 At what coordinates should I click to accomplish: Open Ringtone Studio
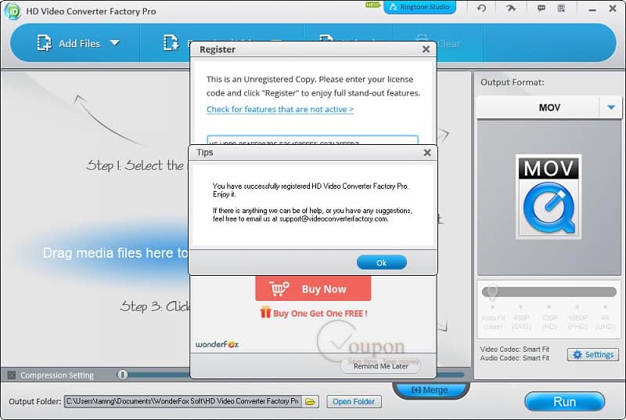click(419, 7)
